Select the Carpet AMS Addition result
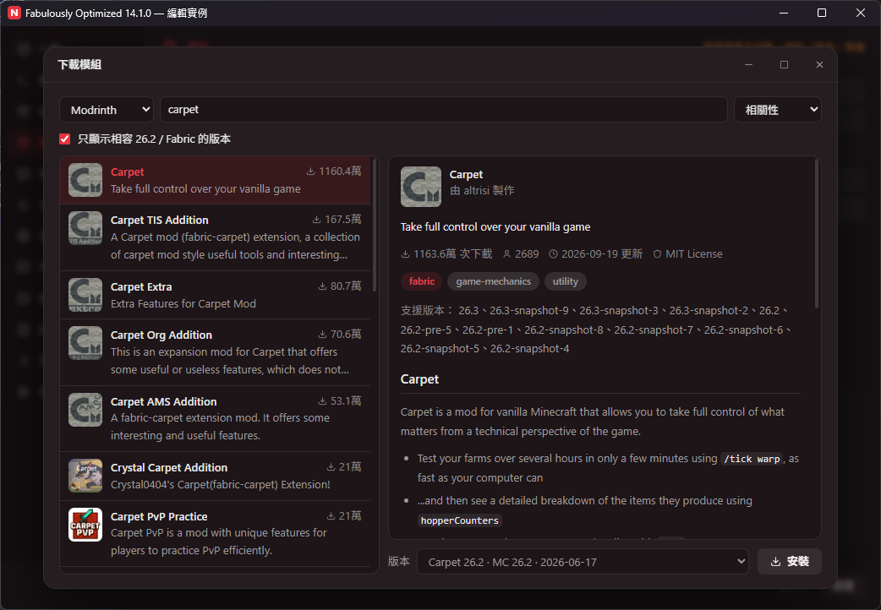881x610 pixels. click(216, 418)
